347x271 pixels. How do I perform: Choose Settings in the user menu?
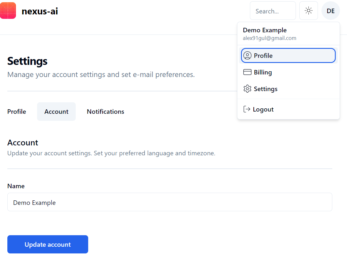point(266,89)
